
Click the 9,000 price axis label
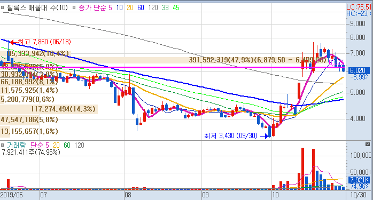358,23
